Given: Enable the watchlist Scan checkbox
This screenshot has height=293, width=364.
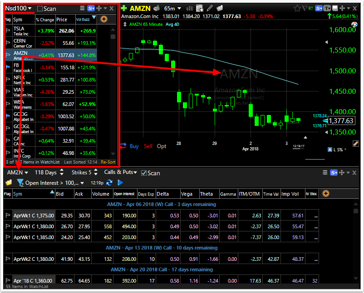Looking at the screenshot, I should pos(40,9).
